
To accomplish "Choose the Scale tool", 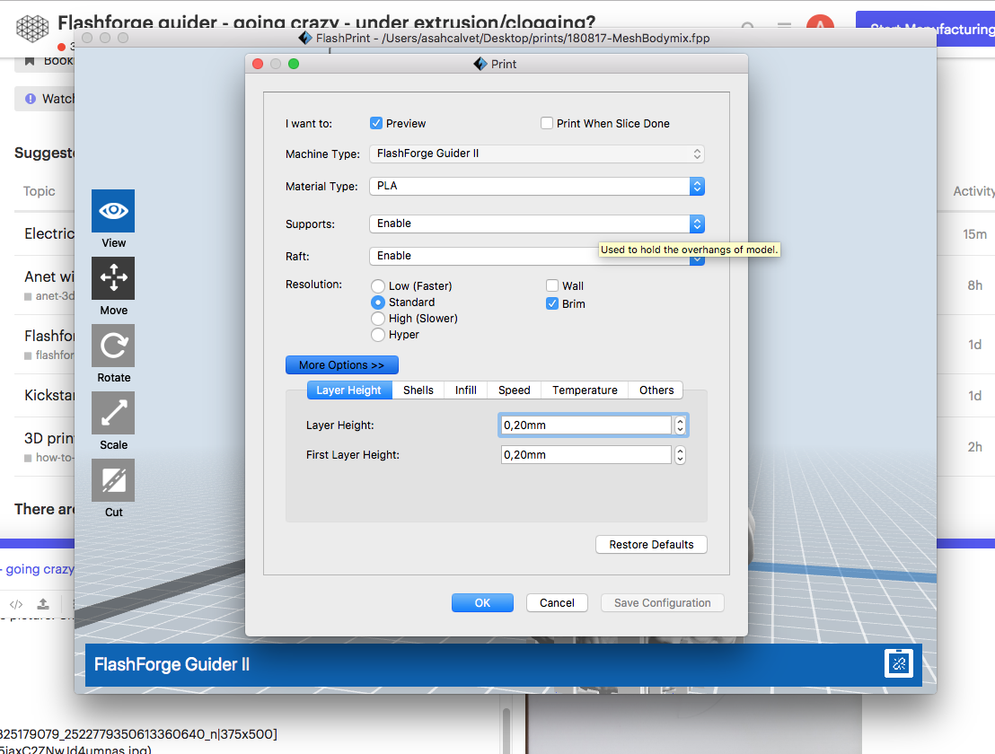I will [x=113, y=413].
